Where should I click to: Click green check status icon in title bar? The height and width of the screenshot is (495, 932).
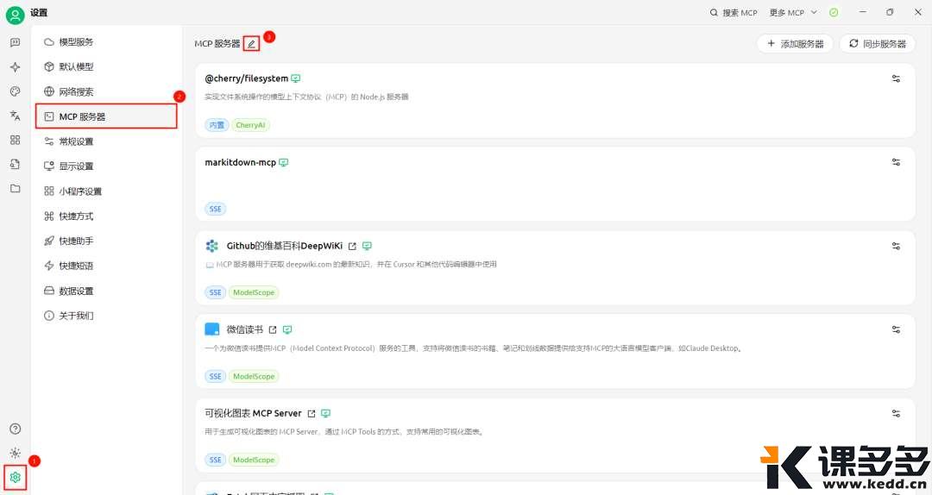pos(834,12)
